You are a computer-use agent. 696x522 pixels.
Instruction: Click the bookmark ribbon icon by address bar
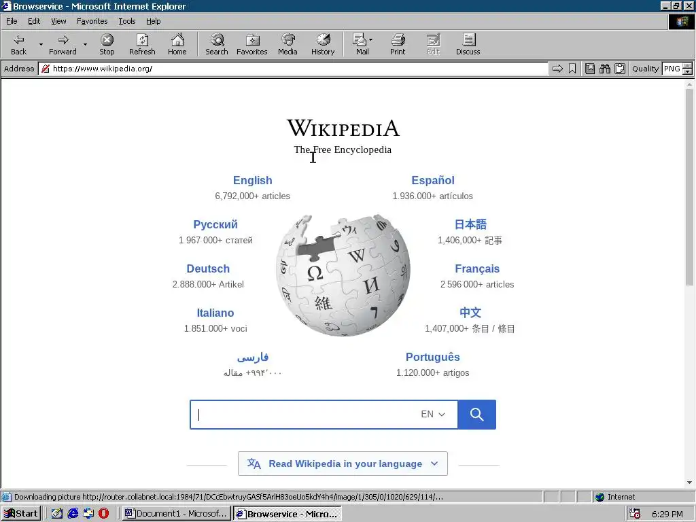[x=572, y=69]
